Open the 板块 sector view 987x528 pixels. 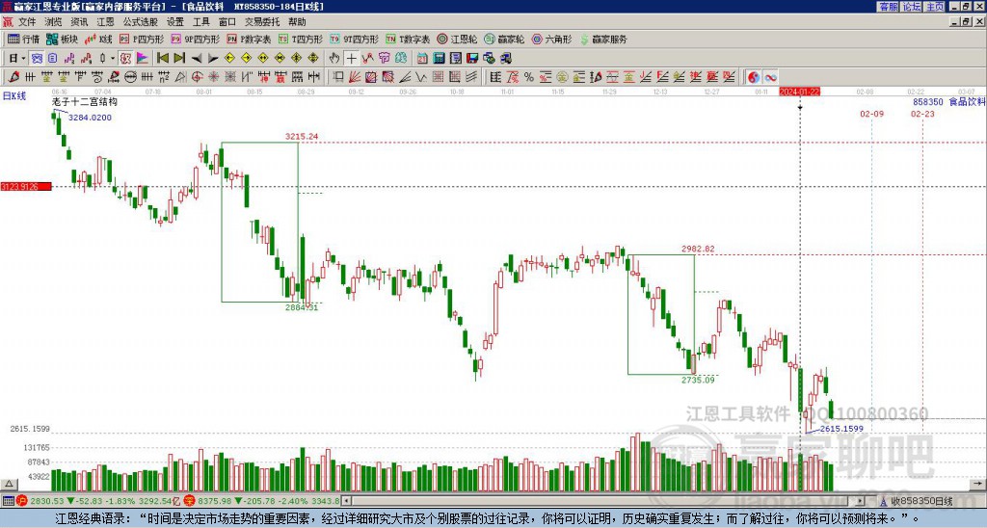point(63,39)
